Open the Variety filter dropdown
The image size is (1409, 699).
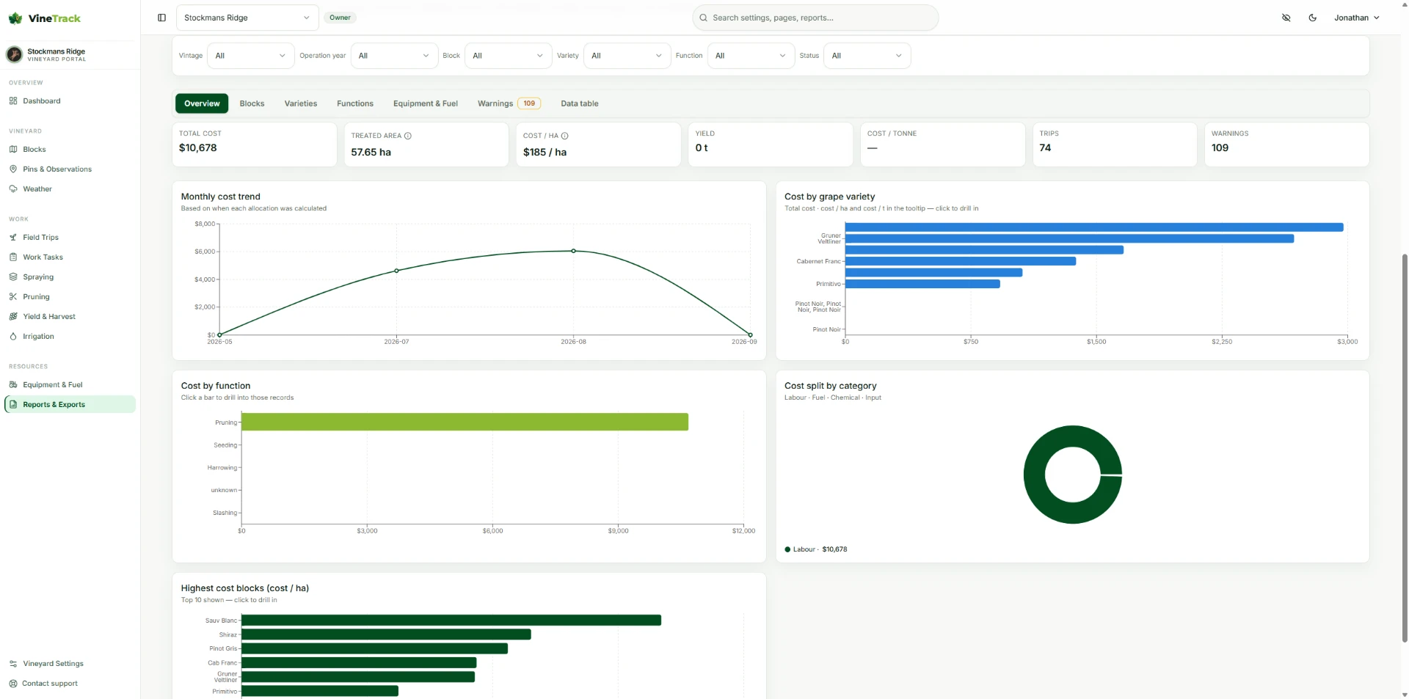coord(627,56)
